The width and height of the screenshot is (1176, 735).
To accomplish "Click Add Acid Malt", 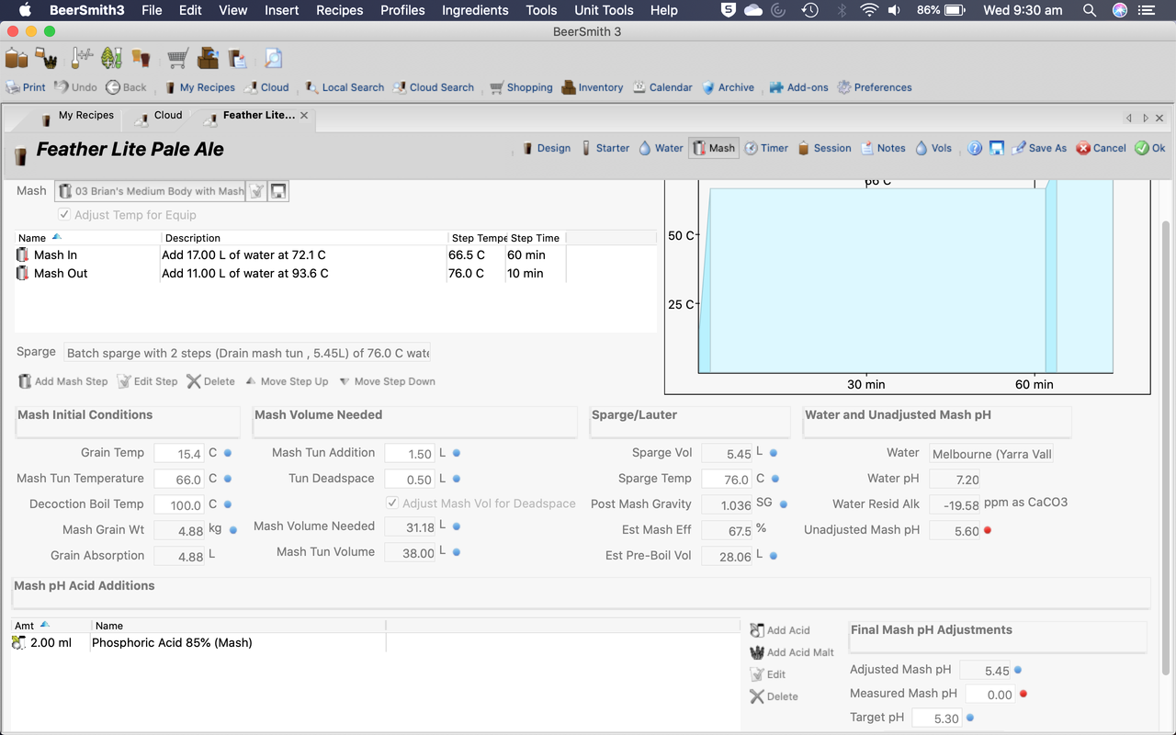I will pos(792,652).
